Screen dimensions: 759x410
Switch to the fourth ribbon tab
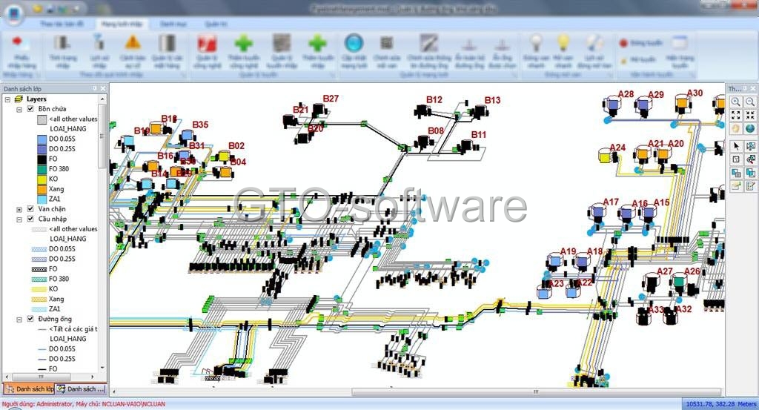coord(216,24)
